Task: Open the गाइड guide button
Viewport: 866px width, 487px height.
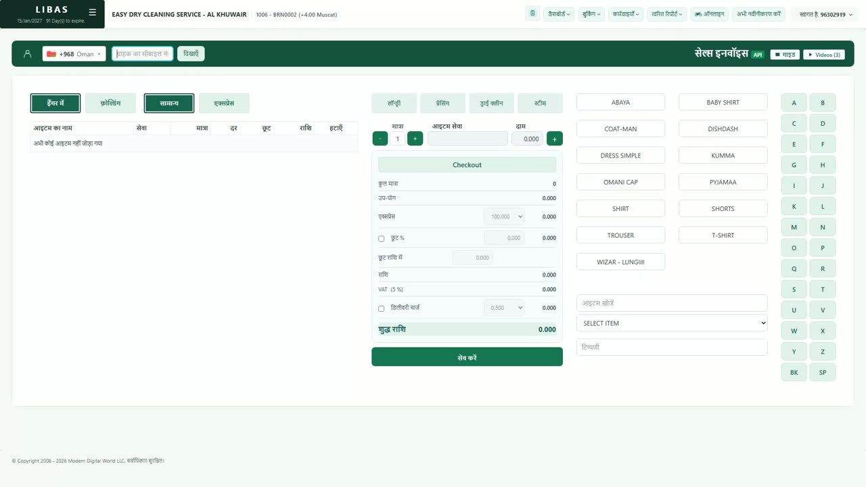Action: 785,55
